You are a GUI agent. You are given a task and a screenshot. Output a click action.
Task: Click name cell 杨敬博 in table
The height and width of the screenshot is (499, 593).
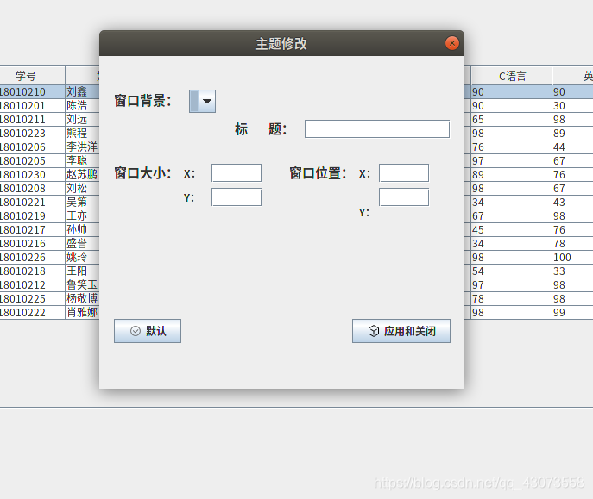(x=83, y=298)
